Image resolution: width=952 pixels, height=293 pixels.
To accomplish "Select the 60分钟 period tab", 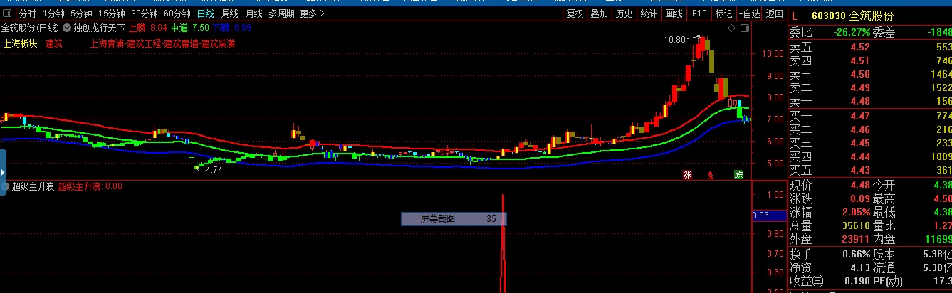I will (177, 14).
